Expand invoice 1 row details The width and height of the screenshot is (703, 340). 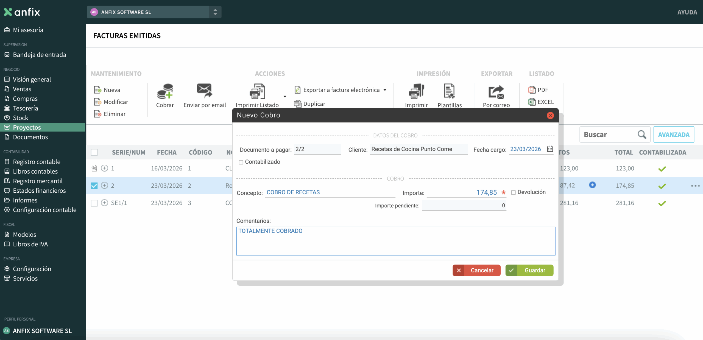pos(104,168)
